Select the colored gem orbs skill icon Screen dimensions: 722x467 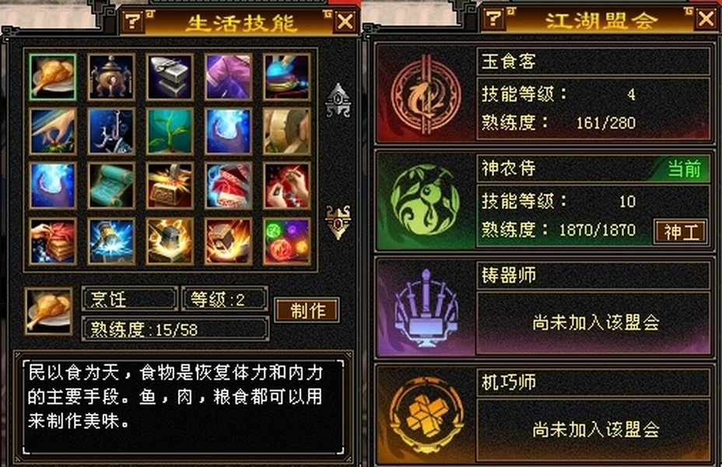pyautogui.click(x=287, y=241)
